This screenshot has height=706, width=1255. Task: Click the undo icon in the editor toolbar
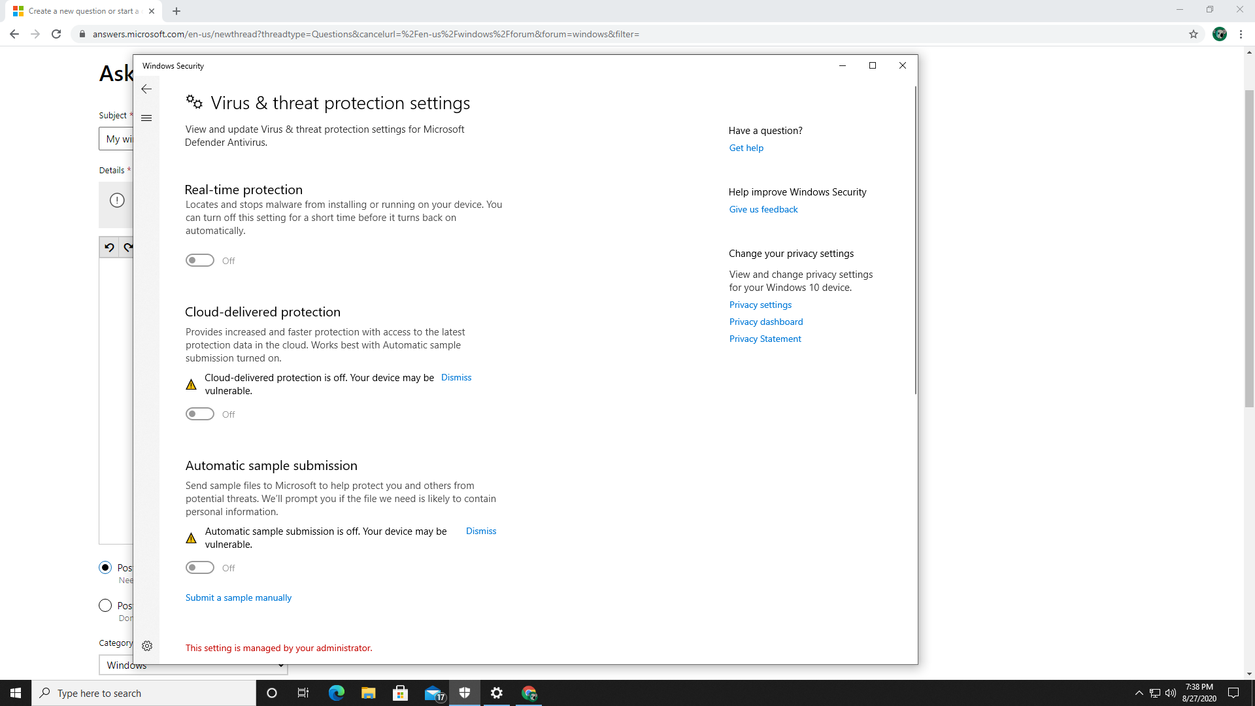pos(109,247)
